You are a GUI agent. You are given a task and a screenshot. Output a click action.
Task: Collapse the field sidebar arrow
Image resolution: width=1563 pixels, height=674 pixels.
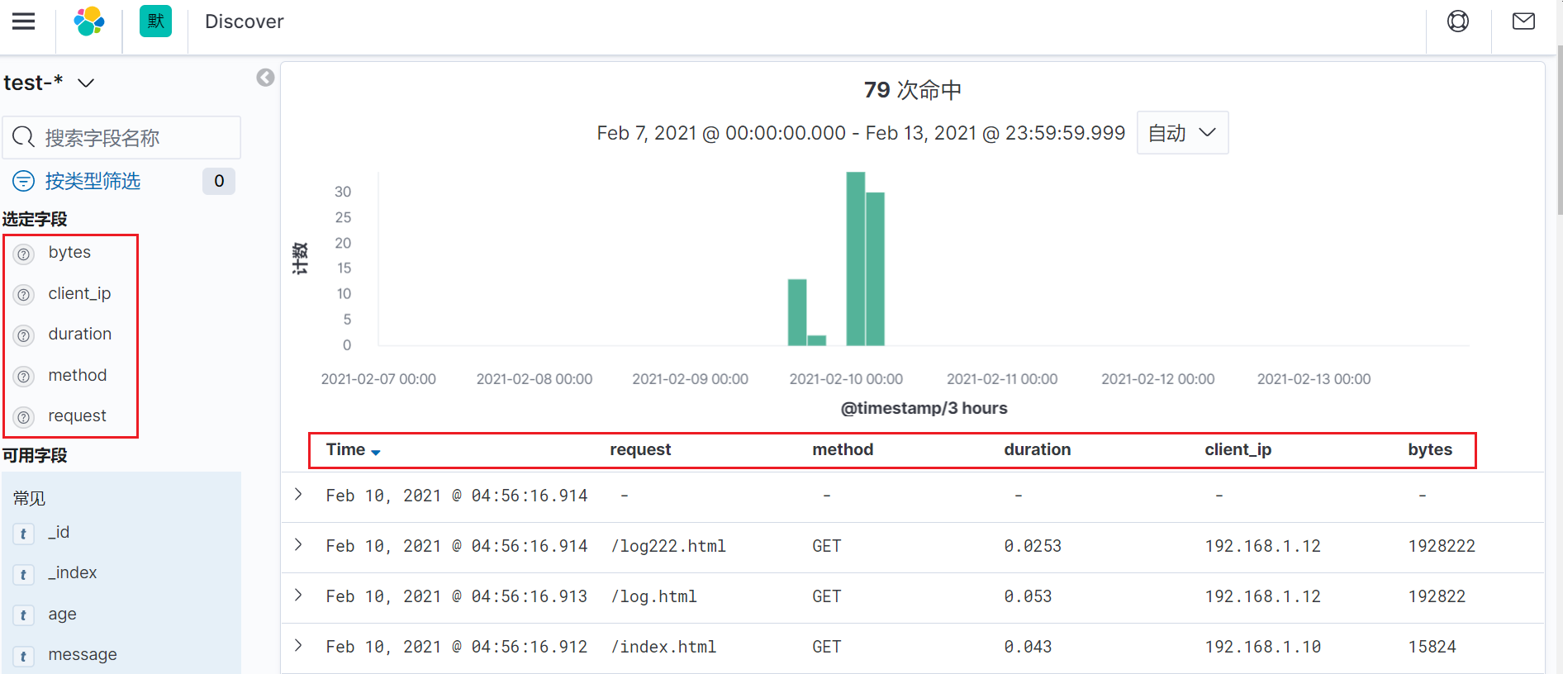tap(265, 78)
